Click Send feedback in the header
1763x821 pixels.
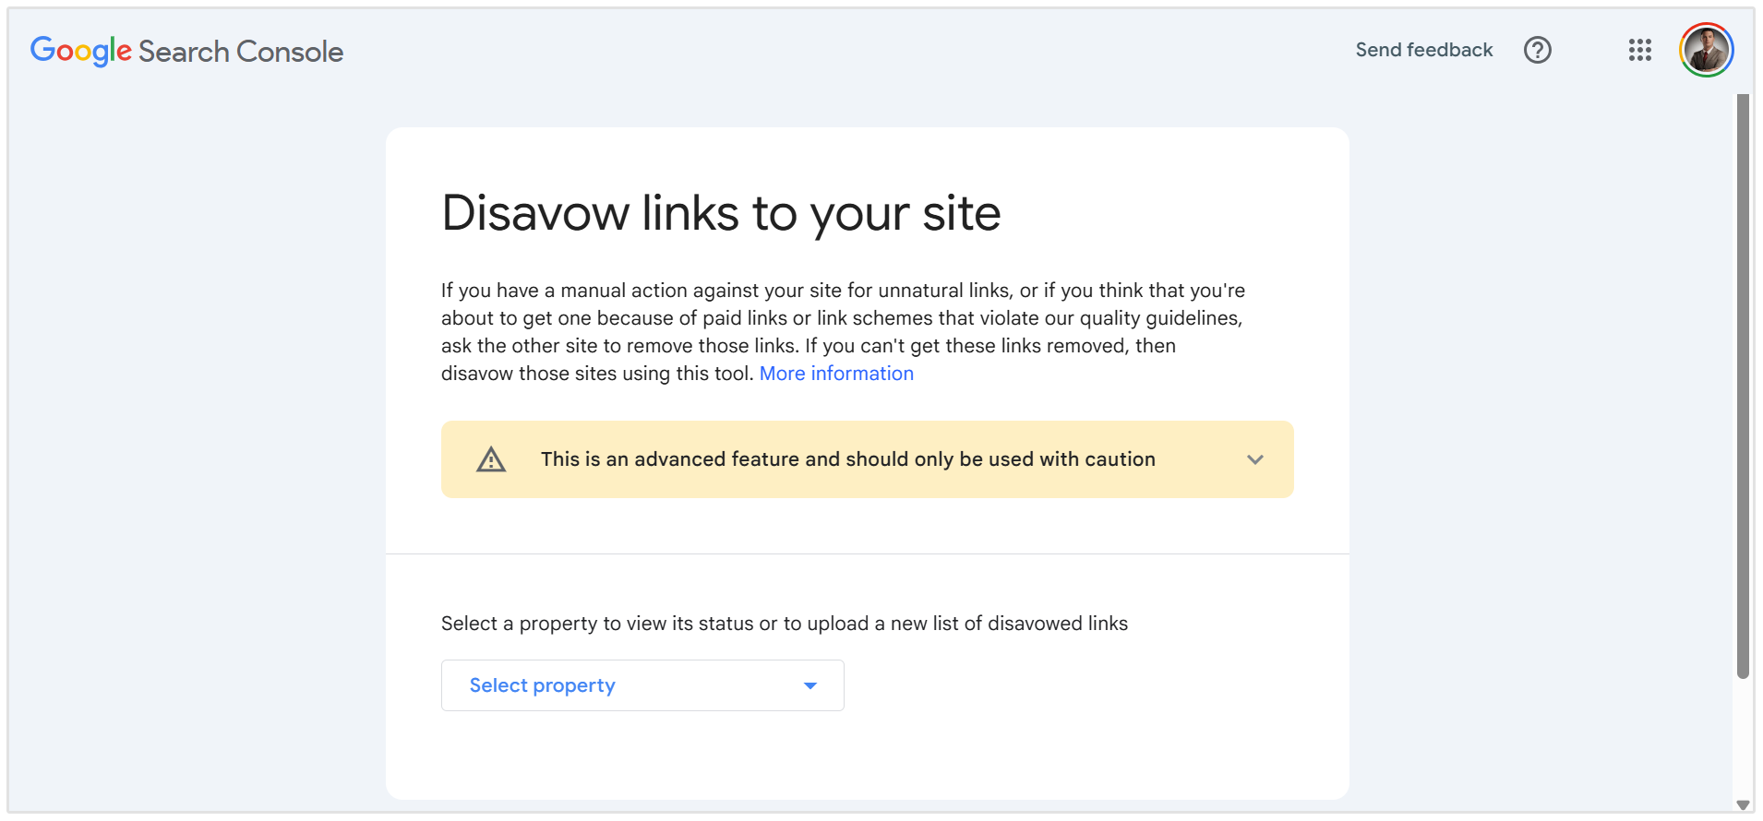pyautogui.click(x=1423, y=50)
